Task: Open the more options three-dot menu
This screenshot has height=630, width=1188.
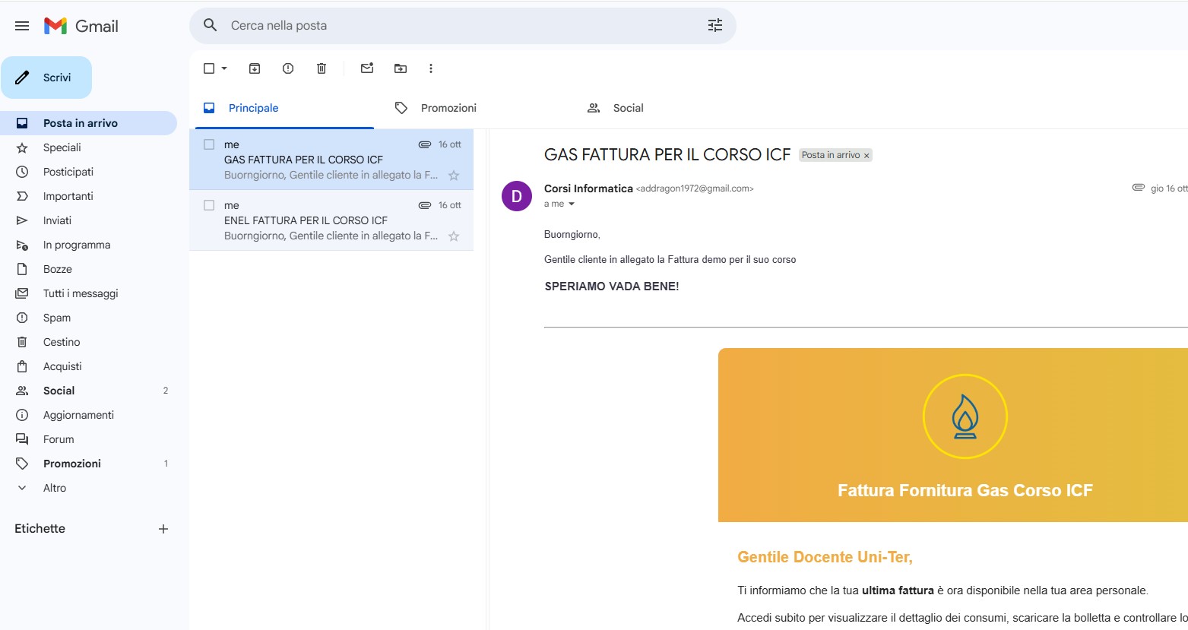Action: [431, 68]
